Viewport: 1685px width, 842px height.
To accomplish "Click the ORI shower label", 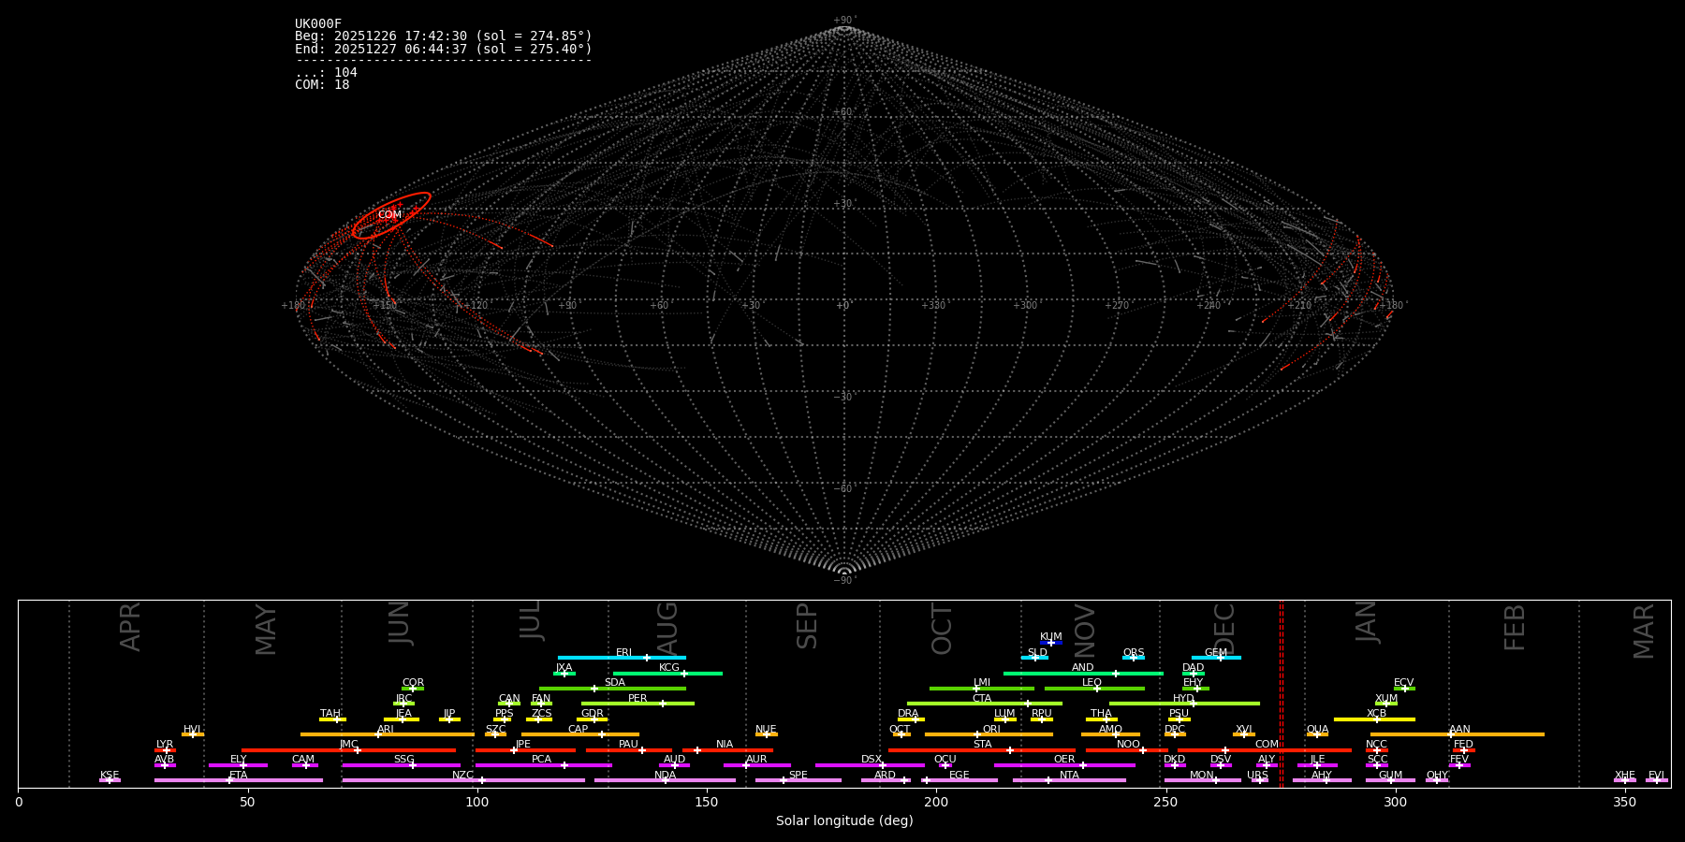I will 991,730.
